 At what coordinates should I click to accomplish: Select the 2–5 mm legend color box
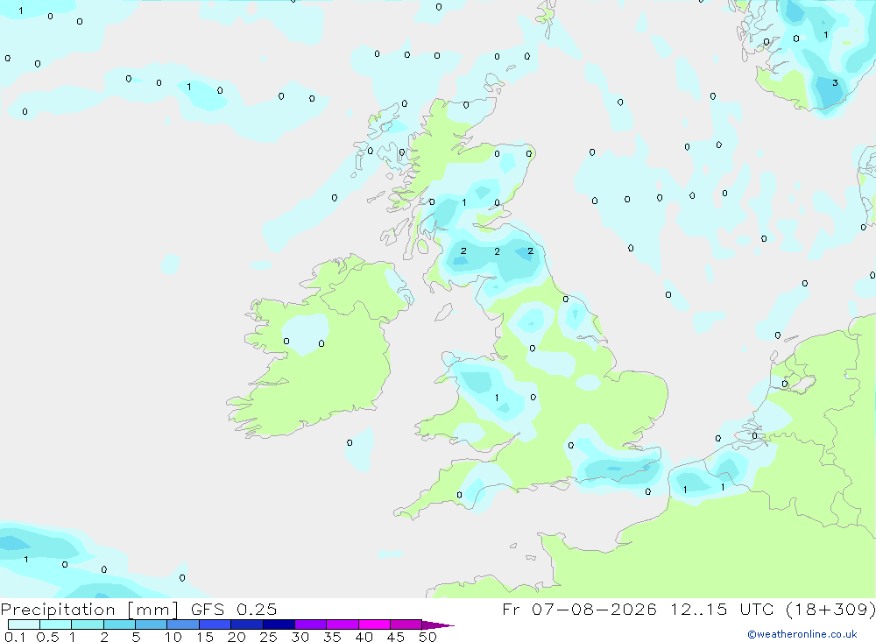(x=119, y=624)
